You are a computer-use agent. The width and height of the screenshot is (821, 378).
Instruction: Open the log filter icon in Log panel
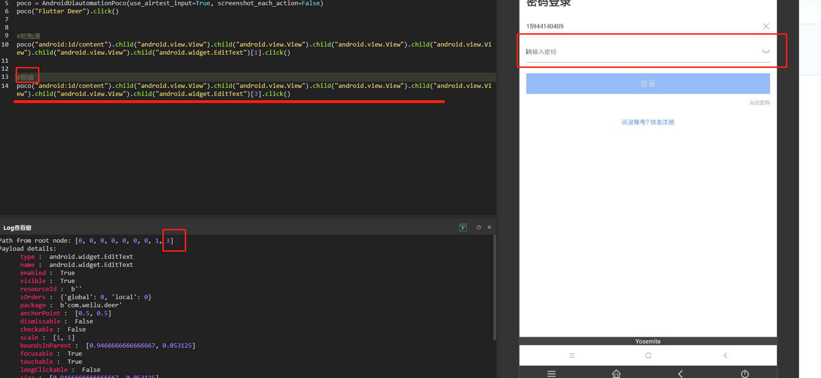(x=463, y=227)
